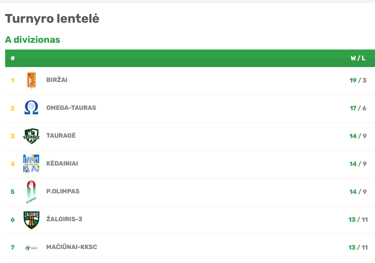The width and height of the screenshot is (375, 263).
Task: Click the # rank column header
Action: 13,58
